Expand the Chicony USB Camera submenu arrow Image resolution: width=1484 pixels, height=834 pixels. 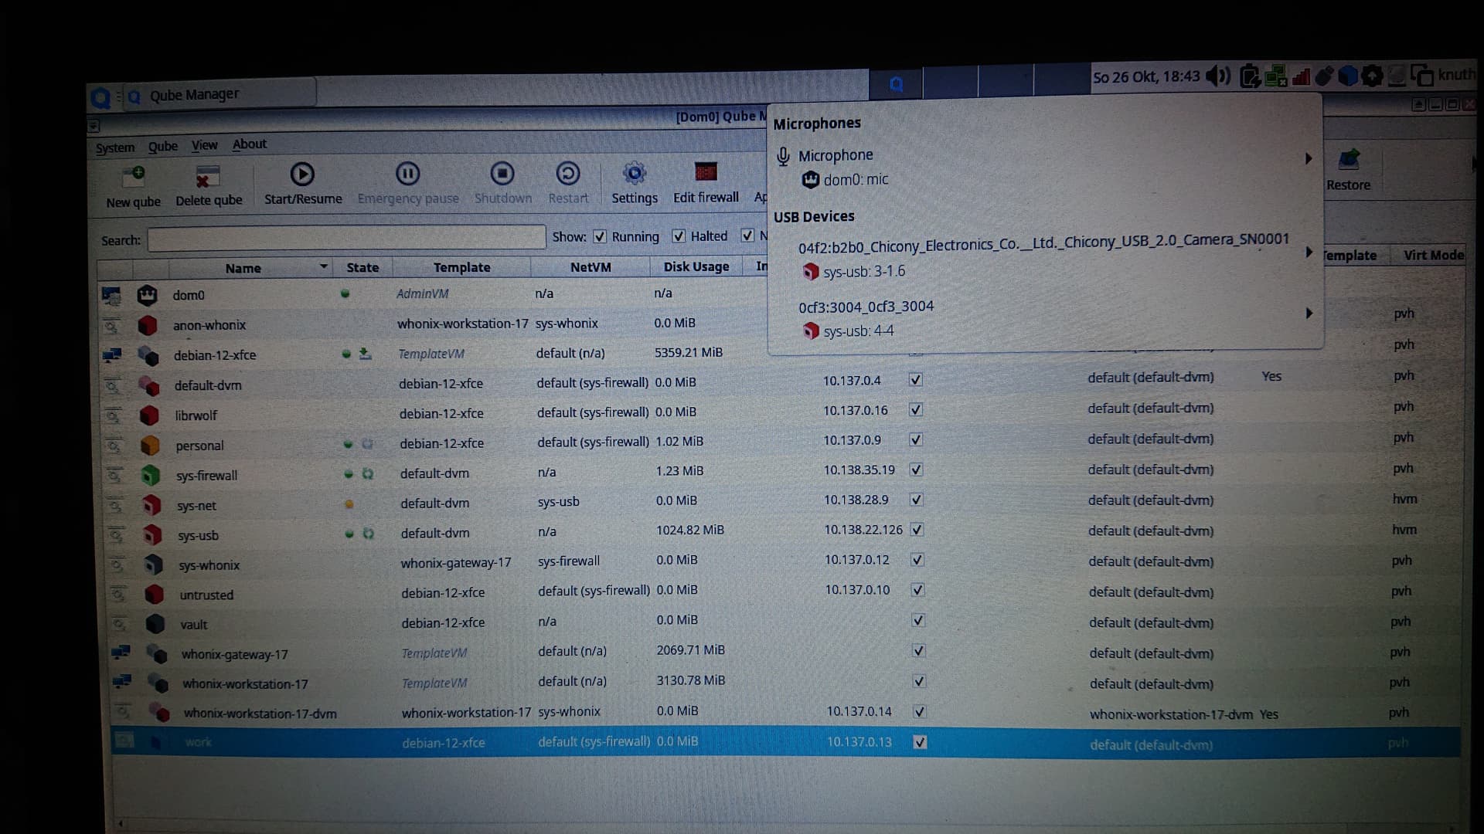point(1308,253)
